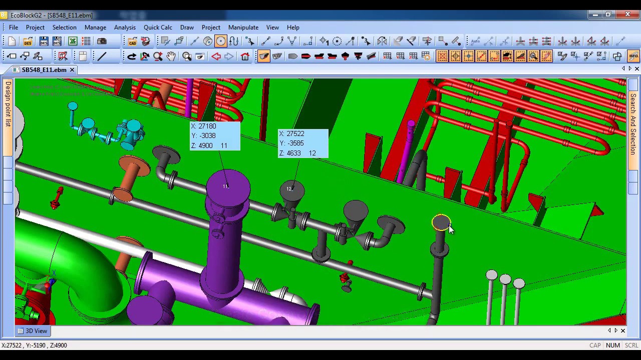This screenshot has width=641, height=360.
Task: Click the camera snapshot icon
Action: point(102,41)
